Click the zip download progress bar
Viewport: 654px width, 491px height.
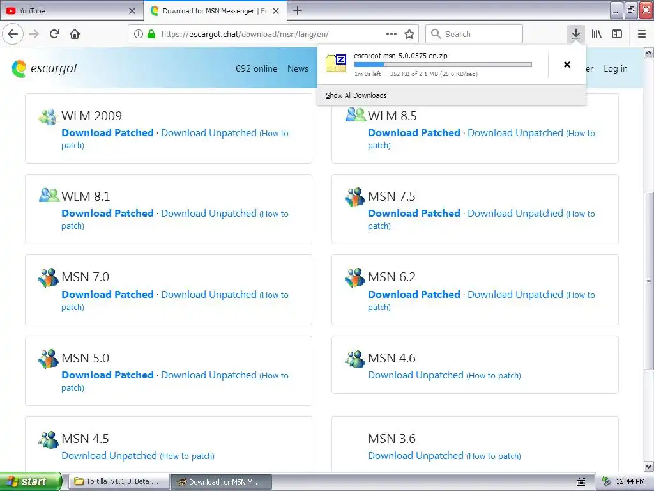tap(443, 65)
